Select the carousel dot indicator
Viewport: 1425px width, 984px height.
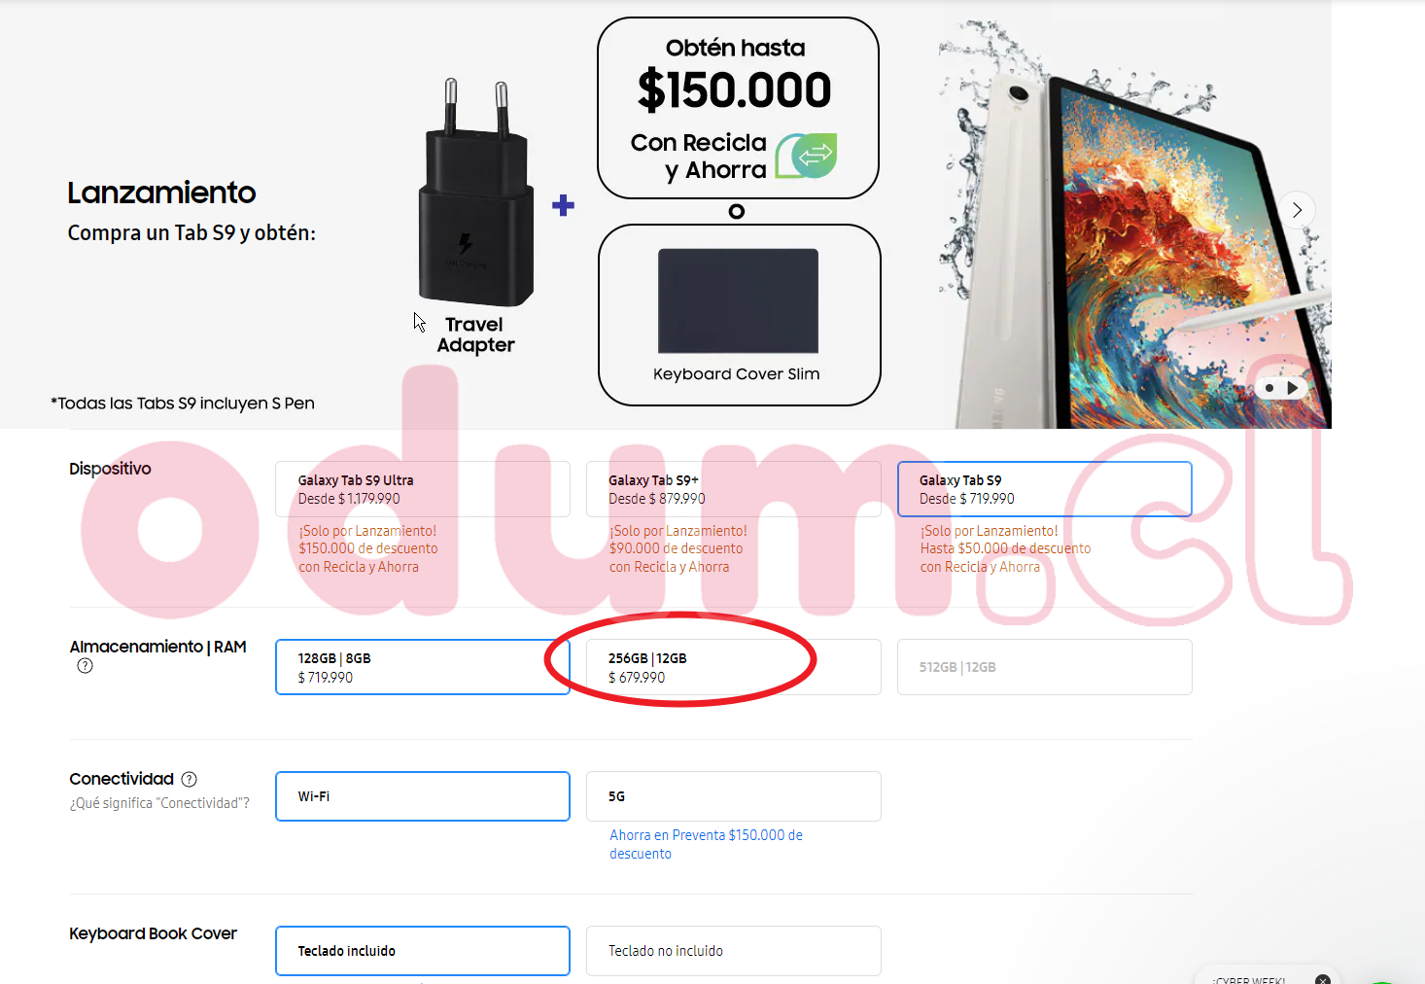click(x=1269, y=388)
